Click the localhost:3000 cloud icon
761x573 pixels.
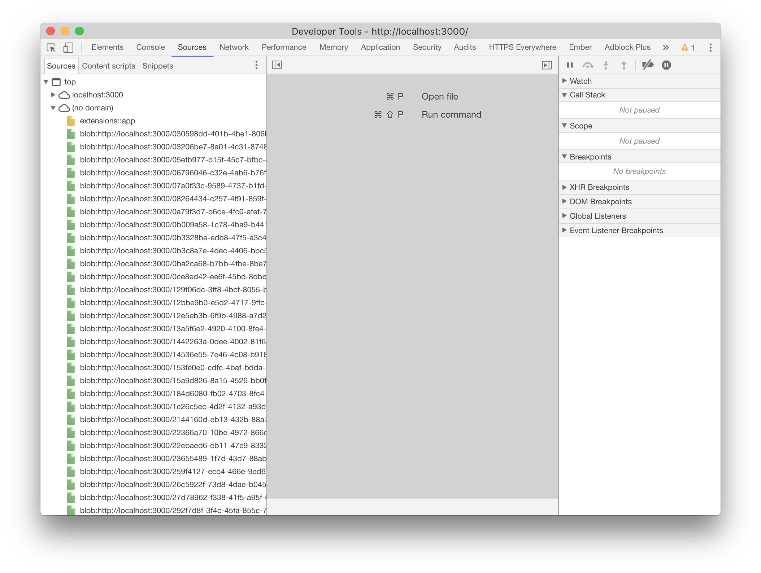pos(64,95)
